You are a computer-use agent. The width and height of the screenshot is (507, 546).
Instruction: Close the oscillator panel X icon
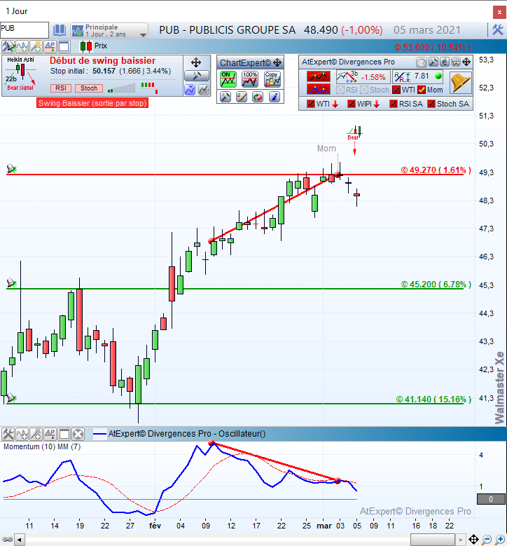(x=78, y=434)
